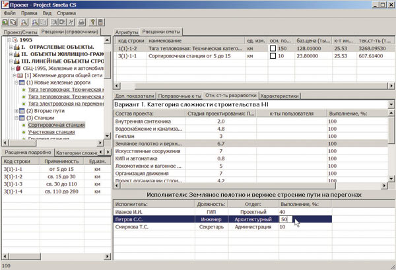Switch to the Атрибуты tab
The width and height of the screenshot is (396, 270).
(x=127, y=32)
